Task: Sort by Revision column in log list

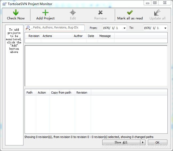Action: click(x=33, y=36)
